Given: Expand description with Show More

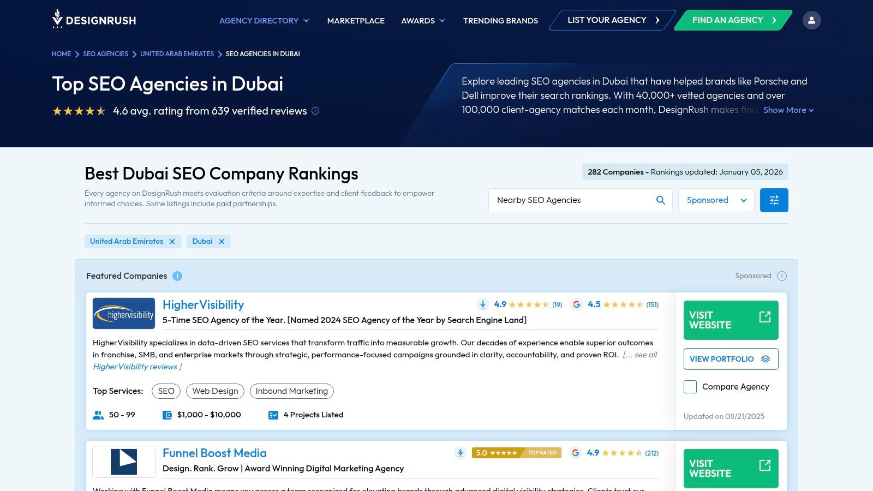Looking at the screenshot, I should (x=788, y=110).
